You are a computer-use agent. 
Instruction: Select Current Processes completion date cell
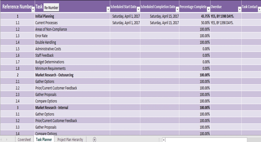click(x=159, y=23)
